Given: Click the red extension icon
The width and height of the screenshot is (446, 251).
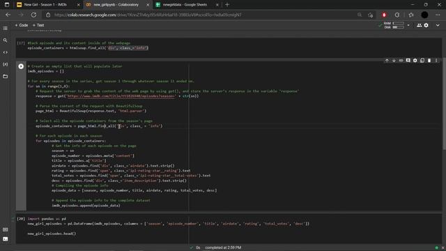Looking at the screenshot, I should [x=384, y=15].
